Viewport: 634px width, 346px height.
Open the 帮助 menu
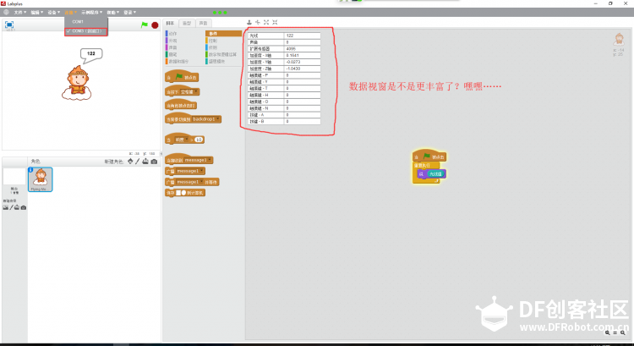click(x=112, y=13)
